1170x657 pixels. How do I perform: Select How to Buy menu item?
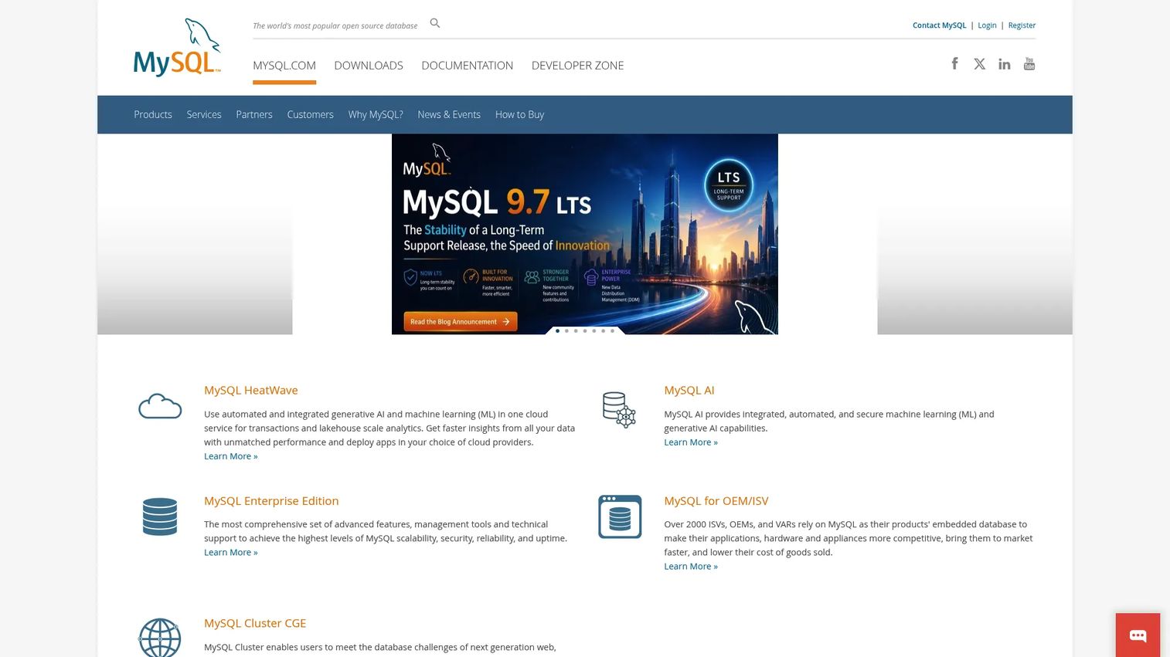pyautogui.click(x=520, y=114)
